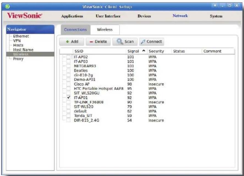Switch to the Connections tab

coord(75,29)
